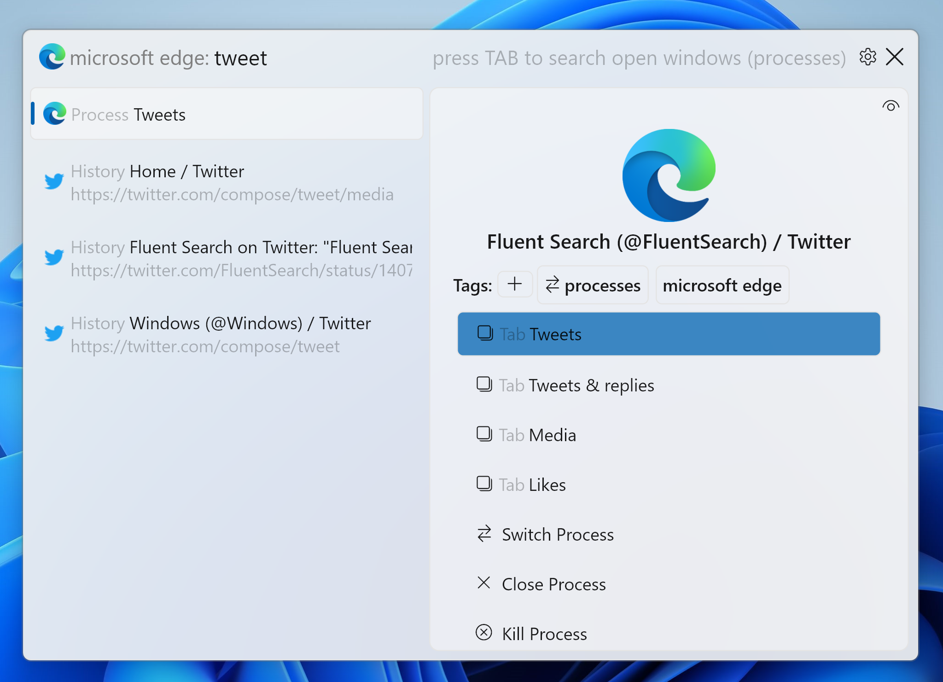Select the processes tag
Screen dimensions: 943x682
(593, 285)
